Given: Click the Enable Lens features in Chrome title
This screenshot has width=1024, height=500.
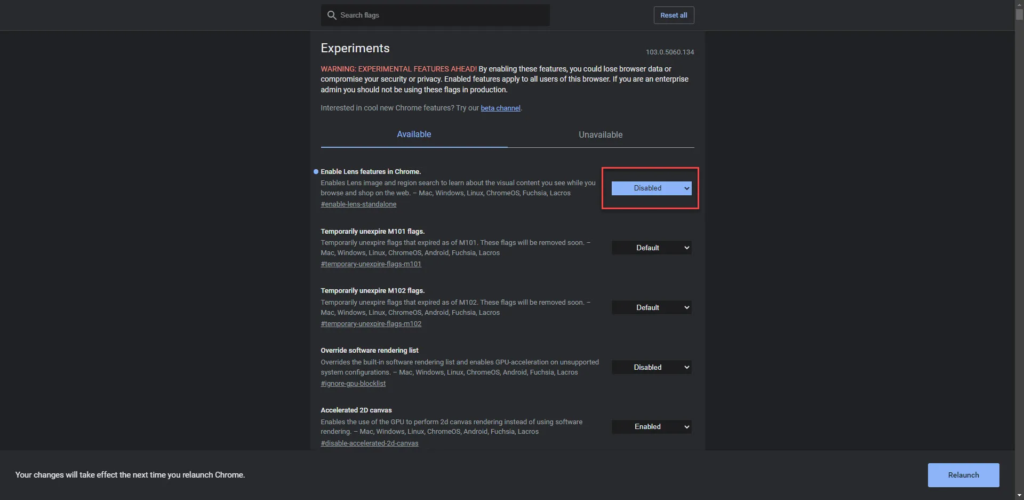Looking at the screenshot, I should pyautogui.click(x=371, y=171).
